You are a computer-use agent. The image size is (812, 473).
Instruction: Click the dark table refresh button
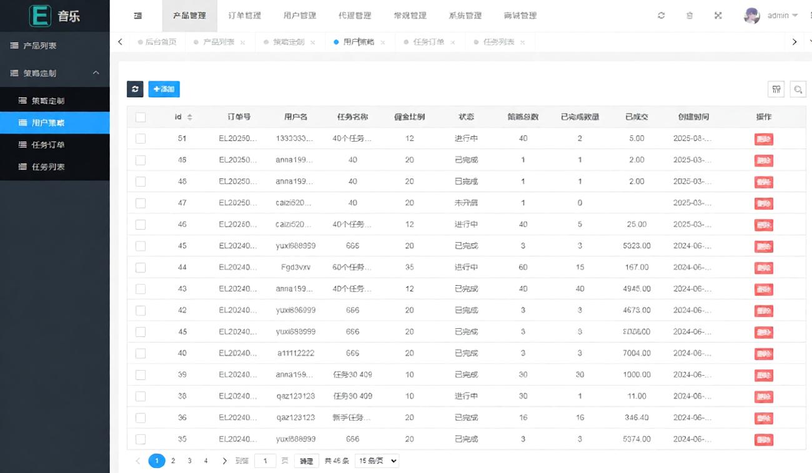point(135,89)
